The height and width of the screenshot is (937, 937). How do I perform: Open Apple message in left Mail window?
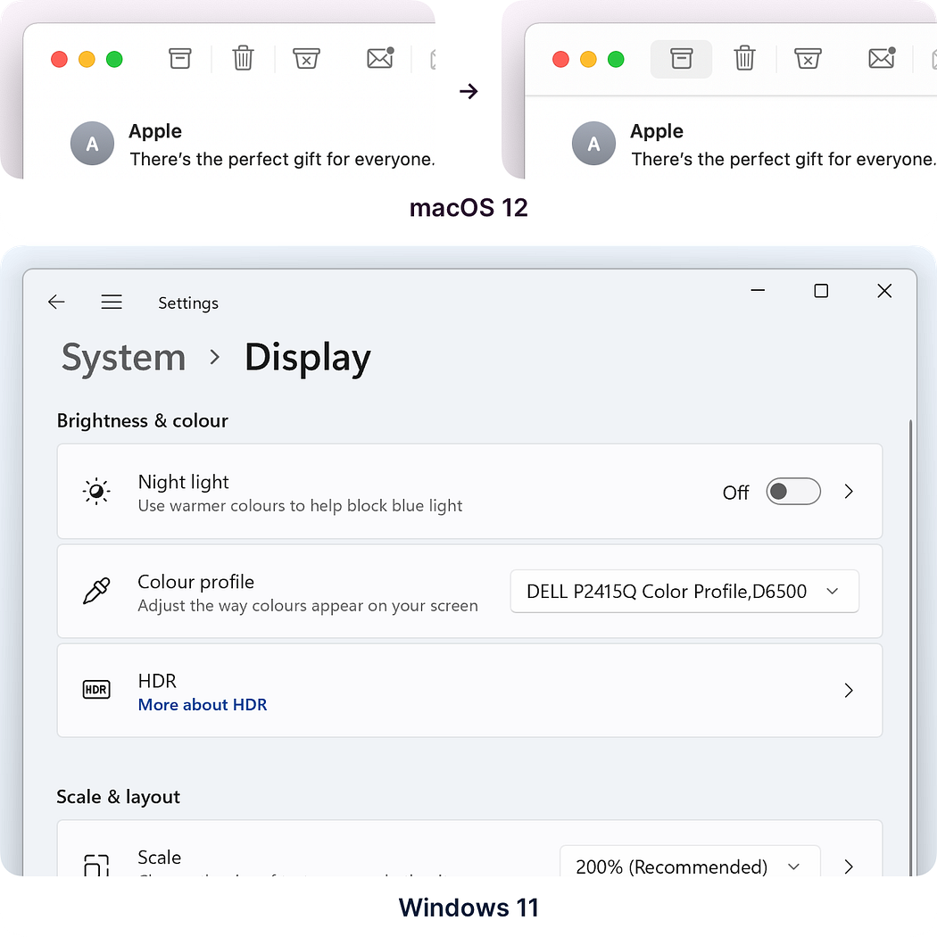click(253, 145)
